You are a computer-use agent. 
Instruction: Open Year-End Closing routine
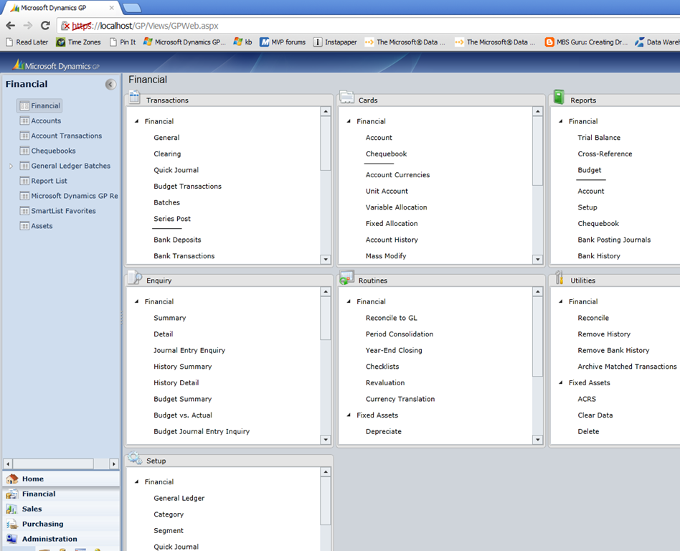(x=394, y=350)
